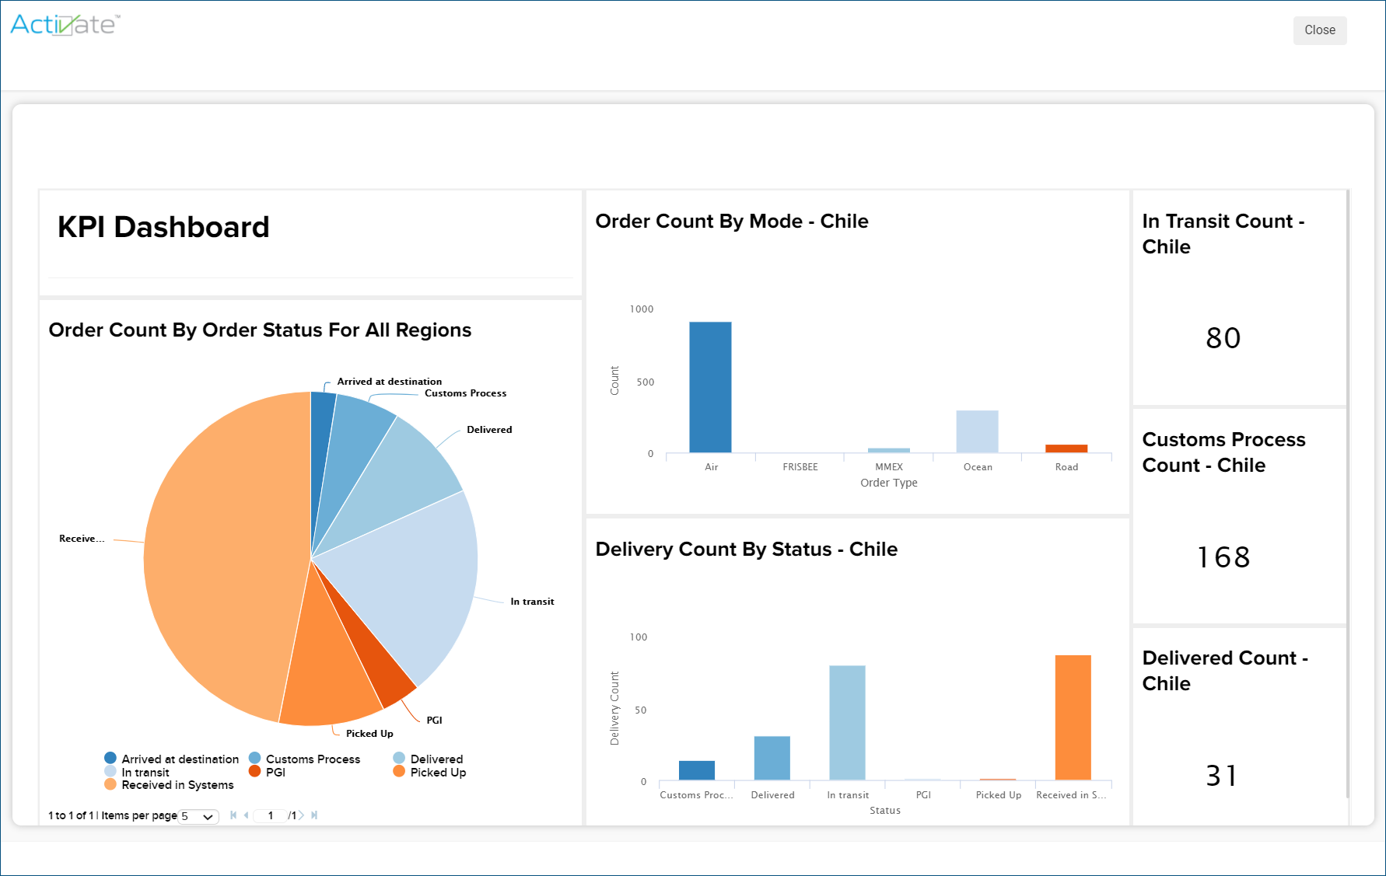Image resolution: width=1386 pixels, height=876 pixels.
Task: Go to first page in pagination
Action: coord(233,815)
